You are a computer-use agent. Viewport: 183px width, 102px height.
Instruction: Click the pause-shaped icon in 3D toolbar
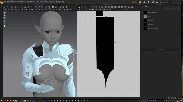coord(56,7)
